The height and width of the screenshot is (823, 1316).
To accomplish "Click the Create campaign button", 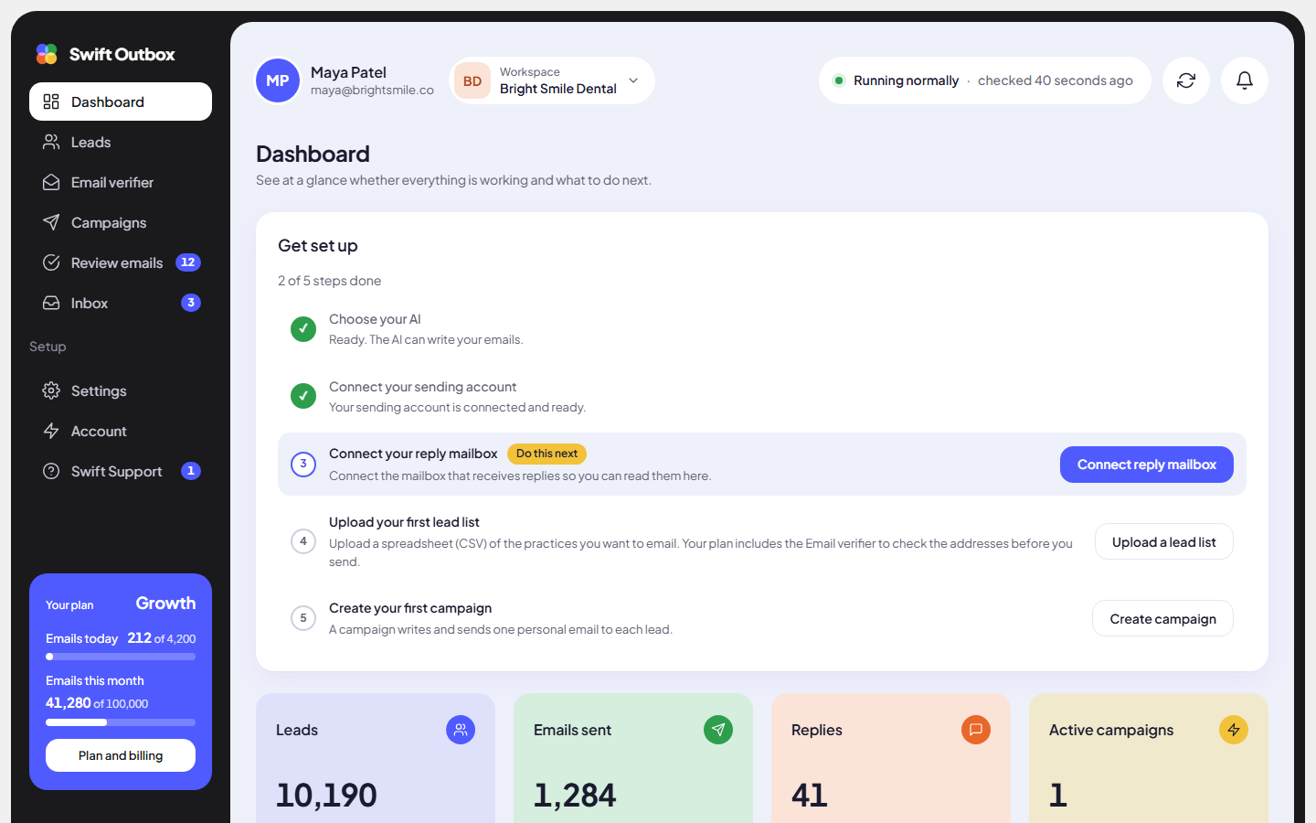I will tap(1162, 618).
